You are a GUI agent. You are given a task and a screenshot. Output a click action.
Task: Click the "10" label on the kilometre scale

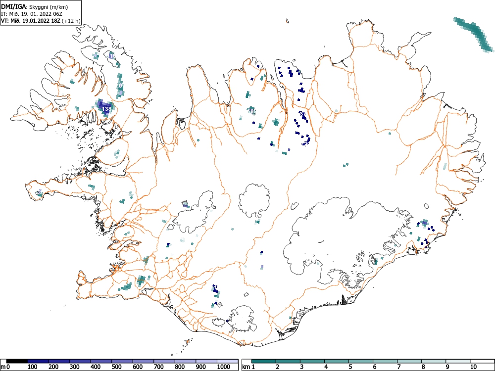coord(473,367)
